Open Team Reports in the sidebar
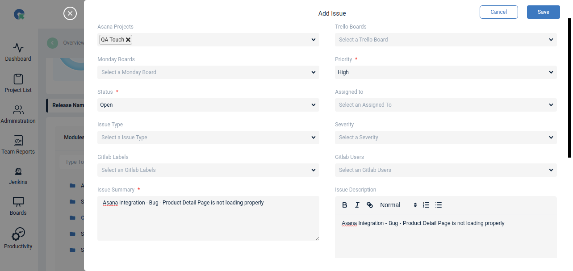Image resolution: width=573 pixels, height=271 pixels. (18, 145)
